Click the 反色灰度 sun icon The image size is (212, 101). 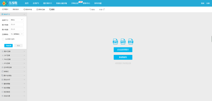point(2,96)
